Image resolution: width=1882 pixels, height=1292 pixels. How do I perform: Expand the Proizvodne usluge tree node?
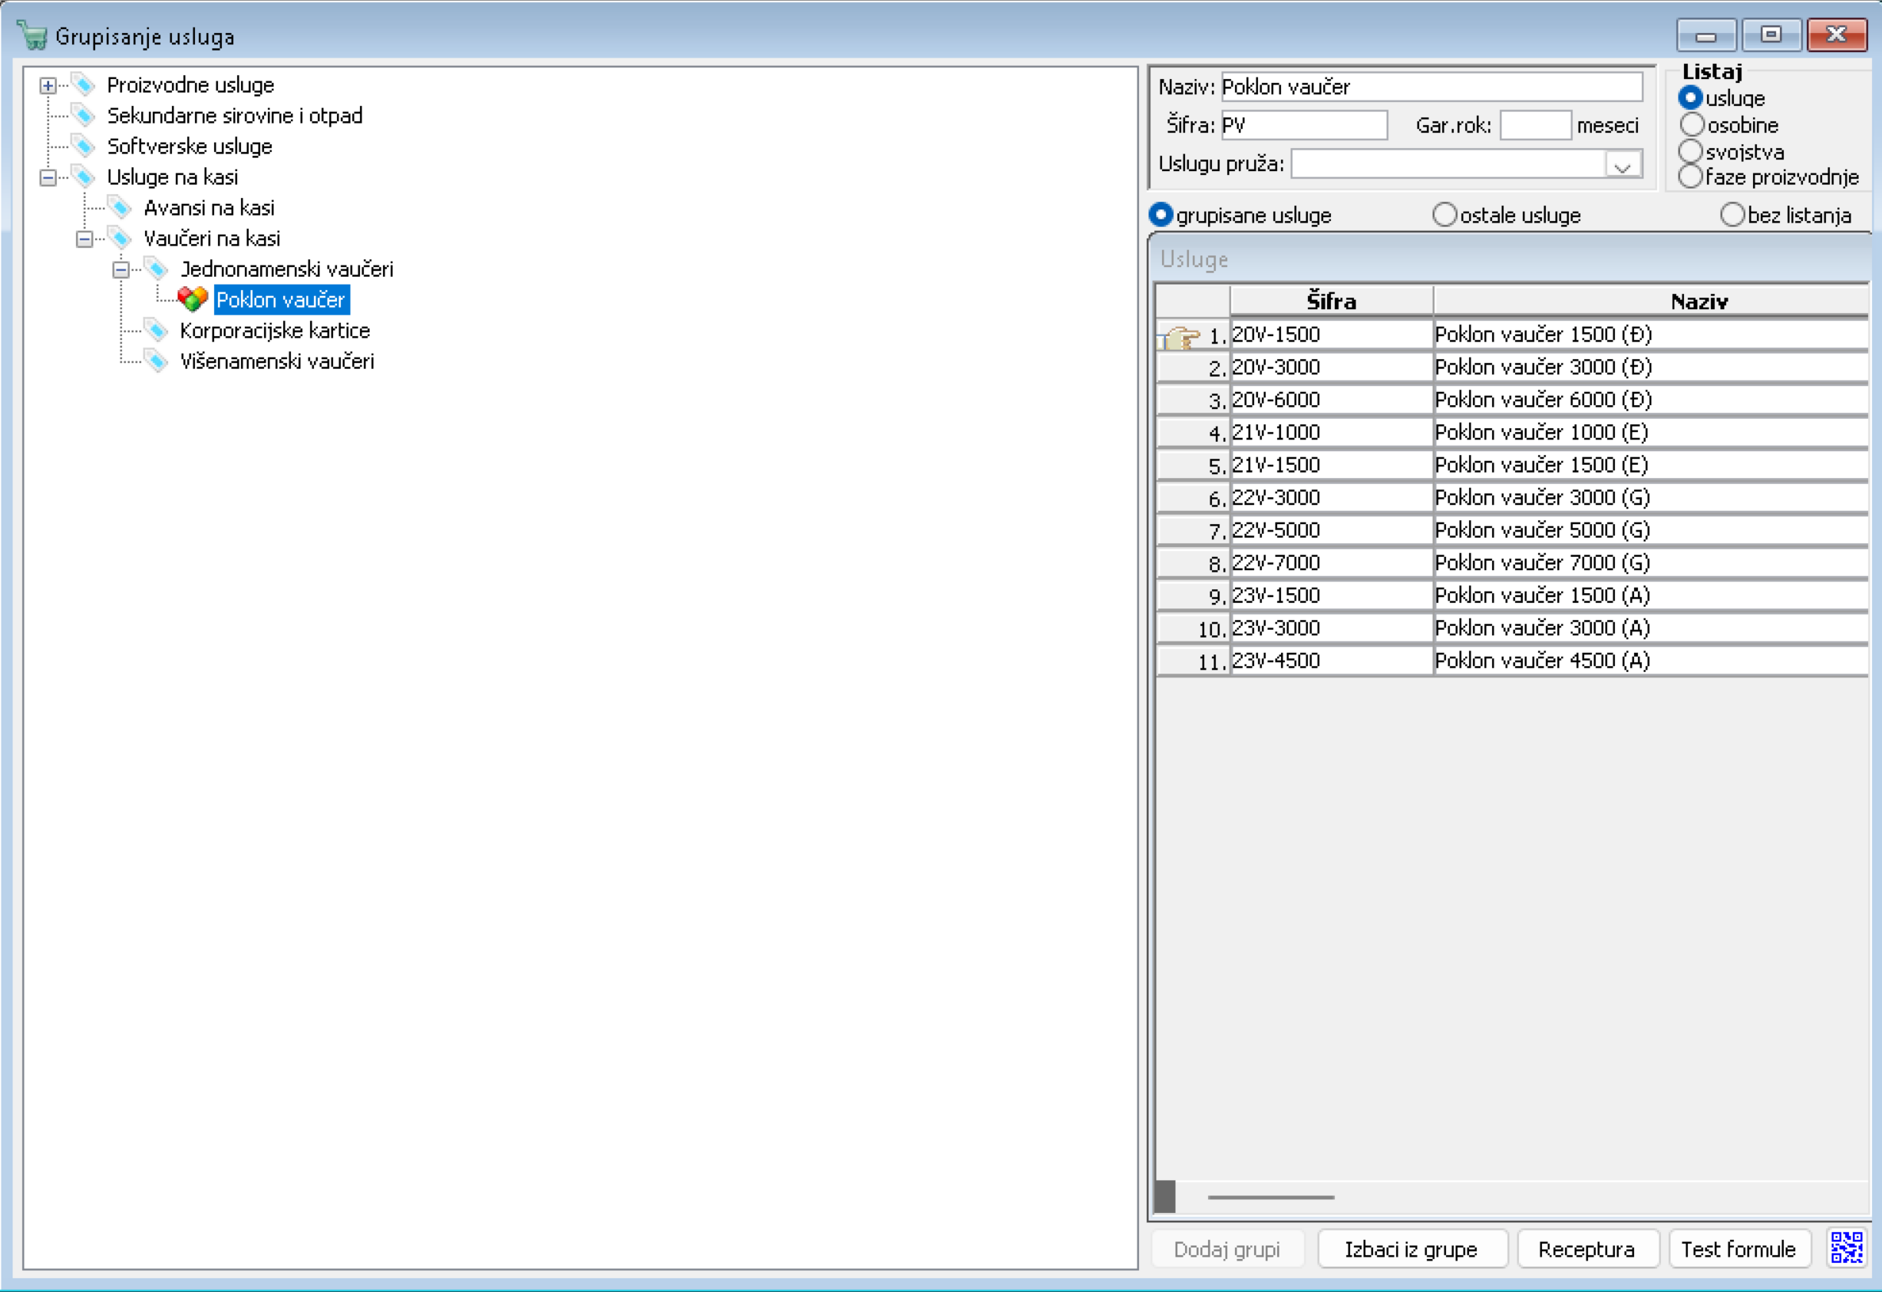click(x=48, y=86)
